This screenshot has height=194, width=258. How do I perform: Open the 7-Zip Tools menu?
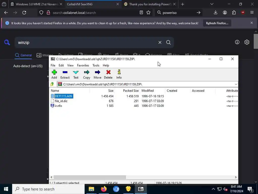[x=96, y=65]
